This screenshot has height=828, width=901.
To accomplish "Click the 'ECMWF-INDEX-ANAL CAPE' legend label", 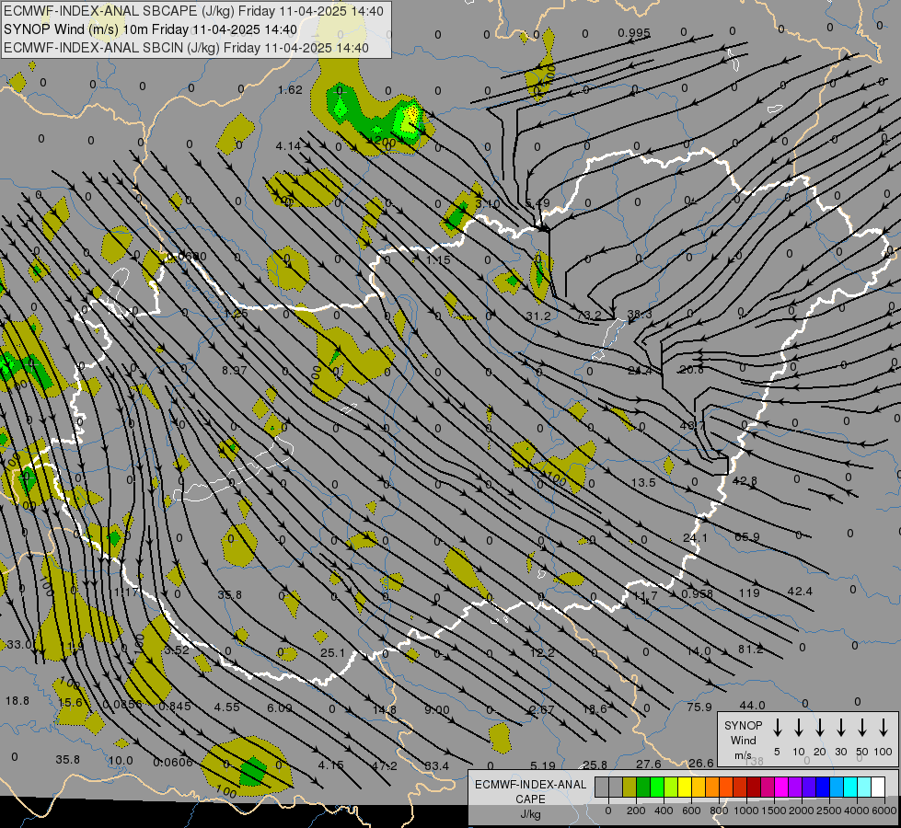I will point(530,792).
